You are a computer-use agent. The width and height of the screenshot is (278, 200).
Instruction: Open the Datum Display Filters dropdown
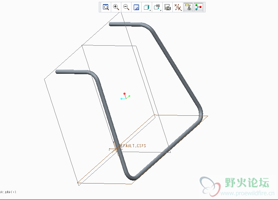[178, 7]
